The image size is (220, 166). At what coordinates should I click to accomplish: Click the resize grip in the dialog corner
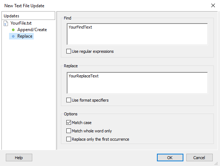click(216, 163)
